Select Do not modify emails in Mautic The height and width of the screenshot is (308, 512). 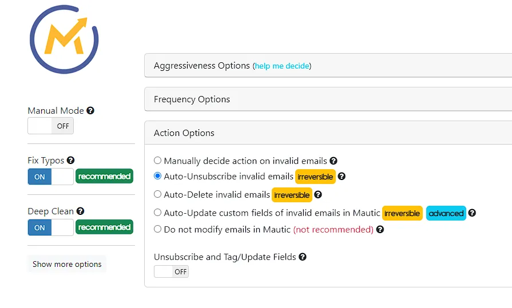click(x=158, y=229)
